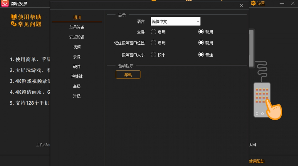
Task: Open the 升级 settings tab
Action: click(77, 96)
